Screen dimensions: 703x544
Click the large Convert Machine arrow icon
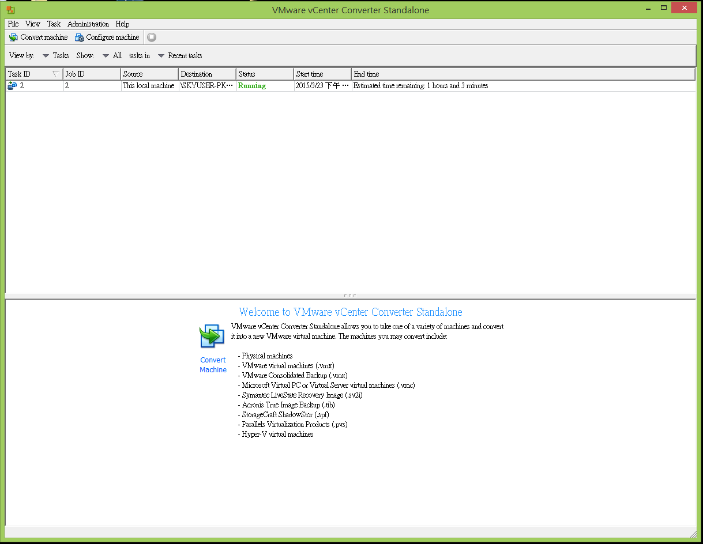coord(212,336)
